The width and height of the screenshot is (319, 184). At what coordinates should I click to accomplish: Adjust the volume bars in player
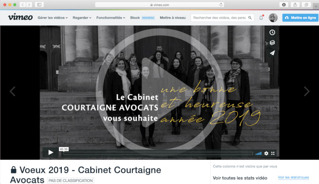coord(258,153)
